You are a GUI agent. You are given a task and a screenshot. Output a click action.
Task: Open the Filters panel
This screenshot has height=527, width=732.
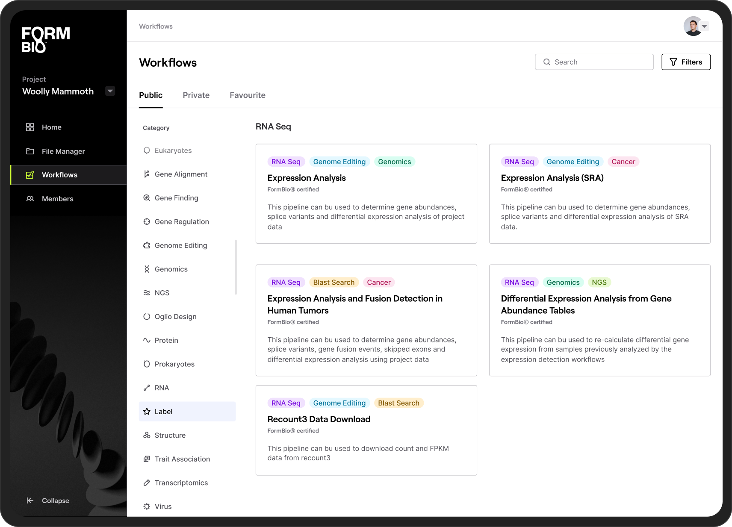click(x=686, y=62)
